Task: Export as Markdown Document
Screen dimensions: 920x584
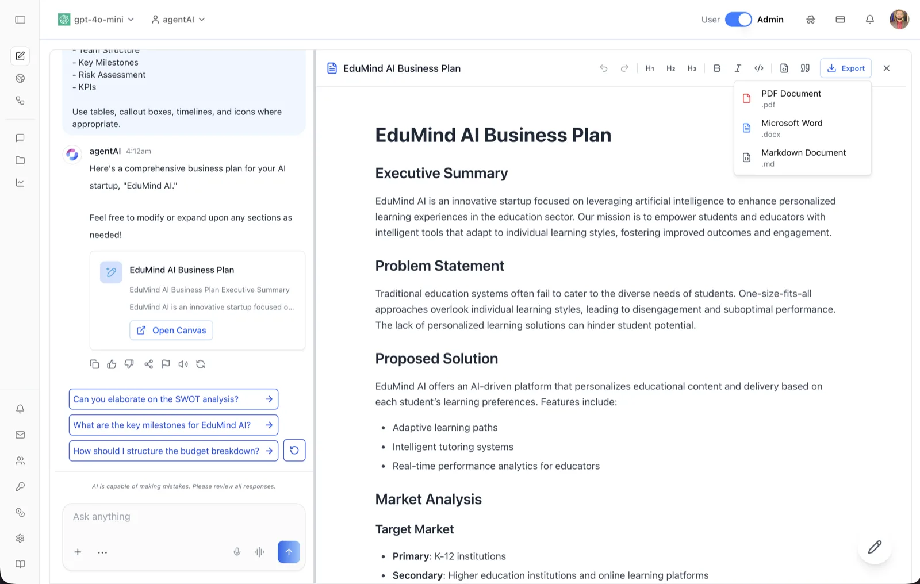Action: click(x=803, y=157)
